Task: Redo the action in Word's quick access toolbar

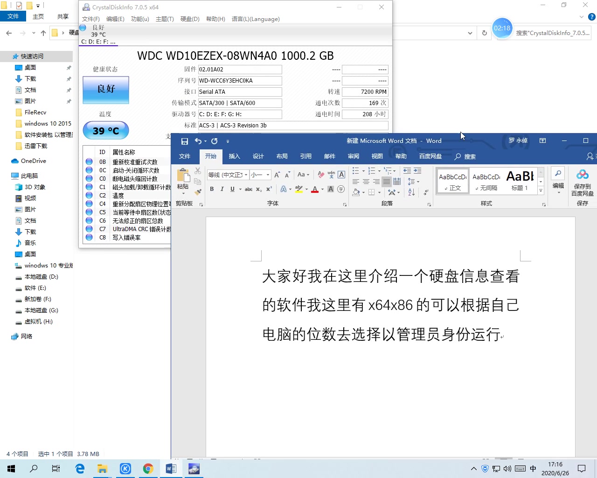Action: [x=215, y=141]
